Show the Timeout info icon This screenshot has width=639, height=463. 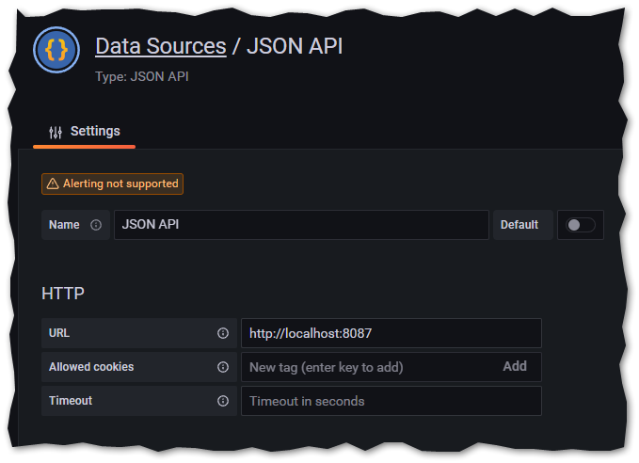coord(223,401)
